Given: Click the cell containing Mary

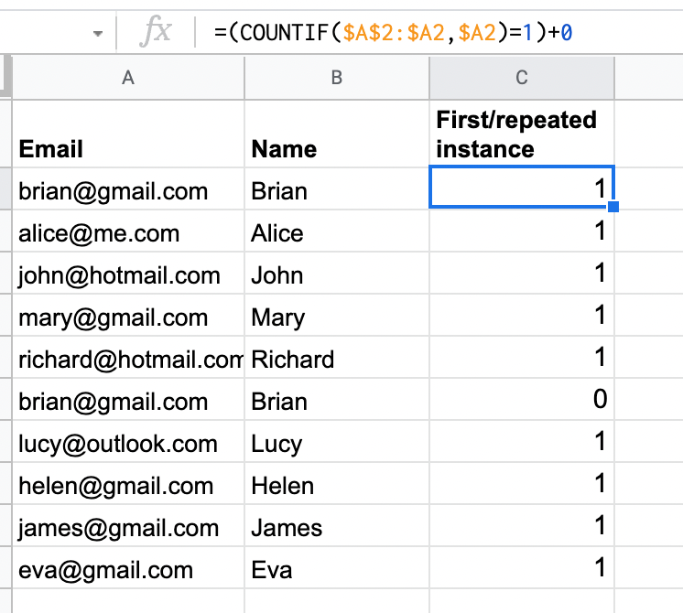Looking at the screenshot, I should coord(337,316).
